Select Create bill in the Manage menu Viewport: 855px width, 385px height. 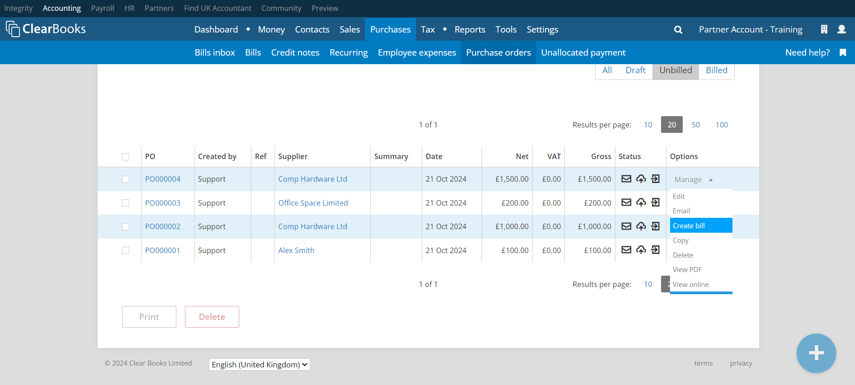(701, 225)
